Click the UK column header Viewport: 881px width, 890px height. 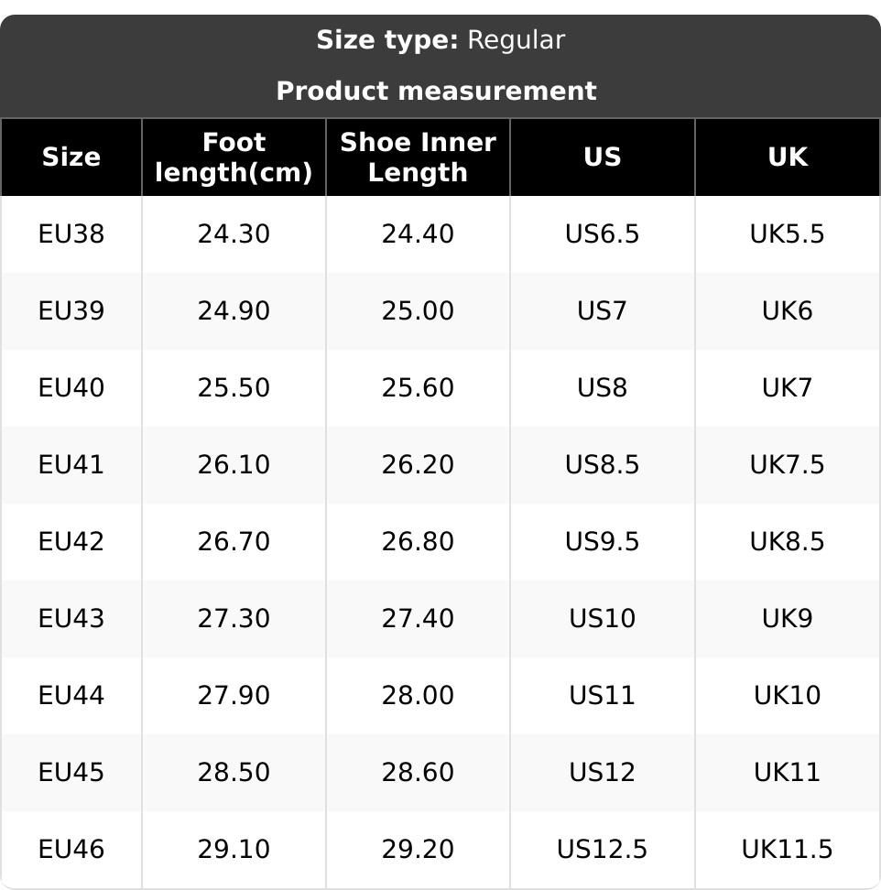[787, 157]
